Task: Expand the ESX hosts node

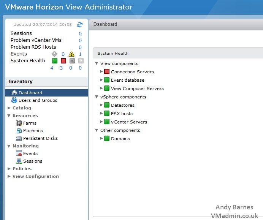Action: (x=101, y=113)
